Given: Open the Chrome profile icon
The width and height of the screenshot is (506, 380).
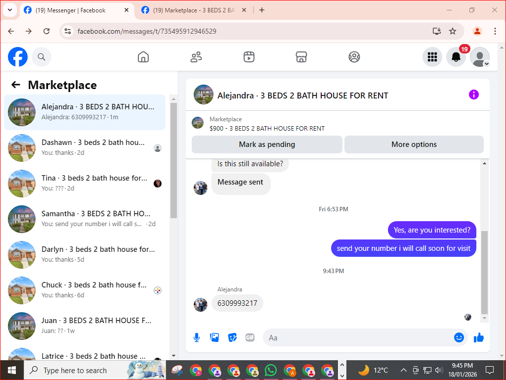Looking at the screenshot, I should point(477,31).
